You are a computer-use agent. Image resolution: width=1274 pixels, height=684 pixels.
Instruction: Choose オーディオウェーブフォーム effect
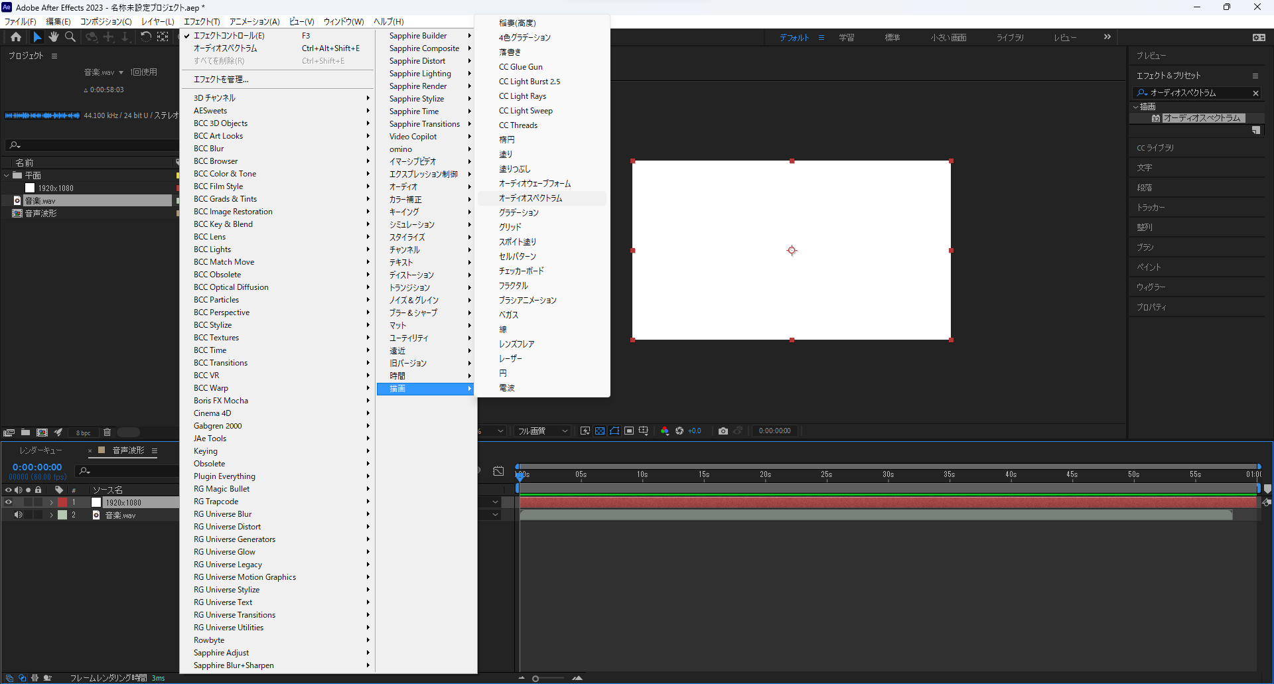542,184
